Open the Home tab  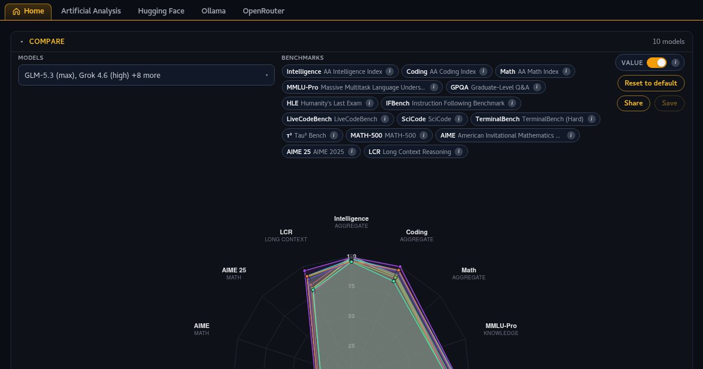point(28,11)
